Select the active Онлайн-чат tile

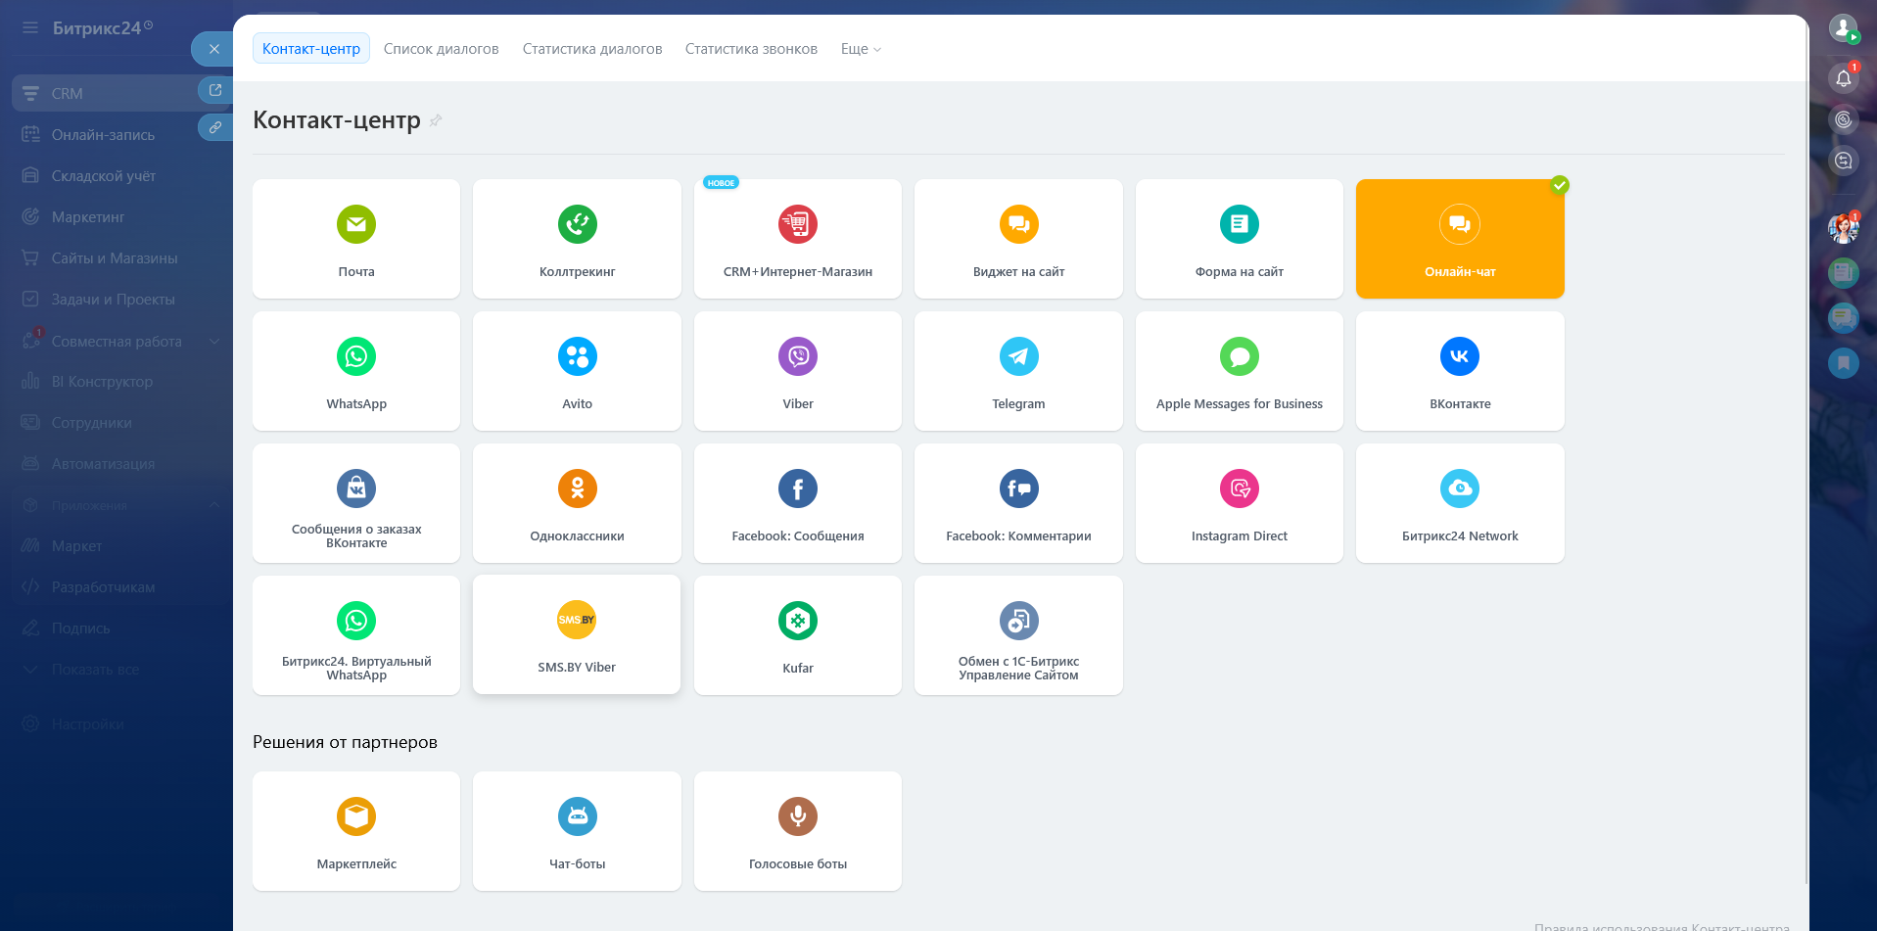click(x=1460, y=239)
